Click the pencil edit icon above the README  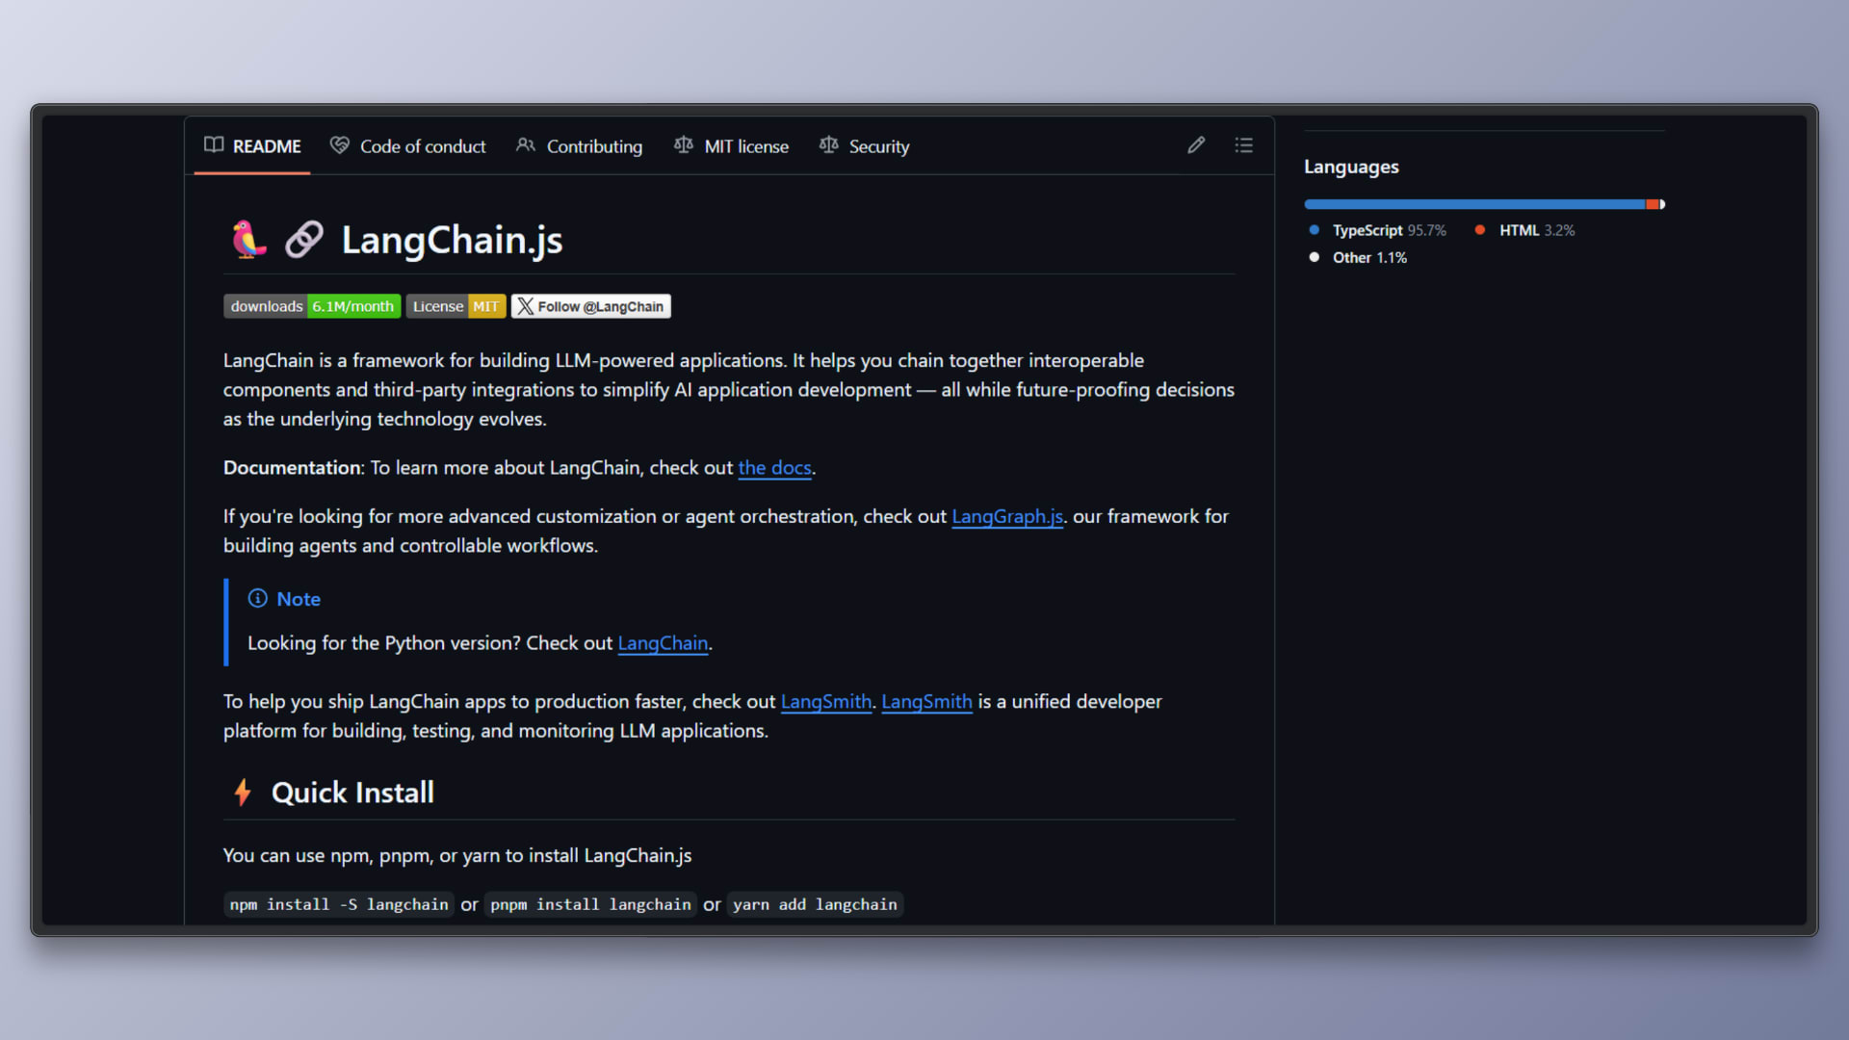pyautogui.click(x=1196, y=145)
